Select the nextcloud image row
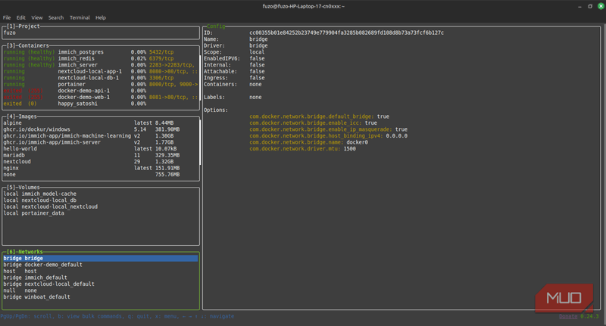606x326 pixels. pyautogui.click(x=101, y=162)
